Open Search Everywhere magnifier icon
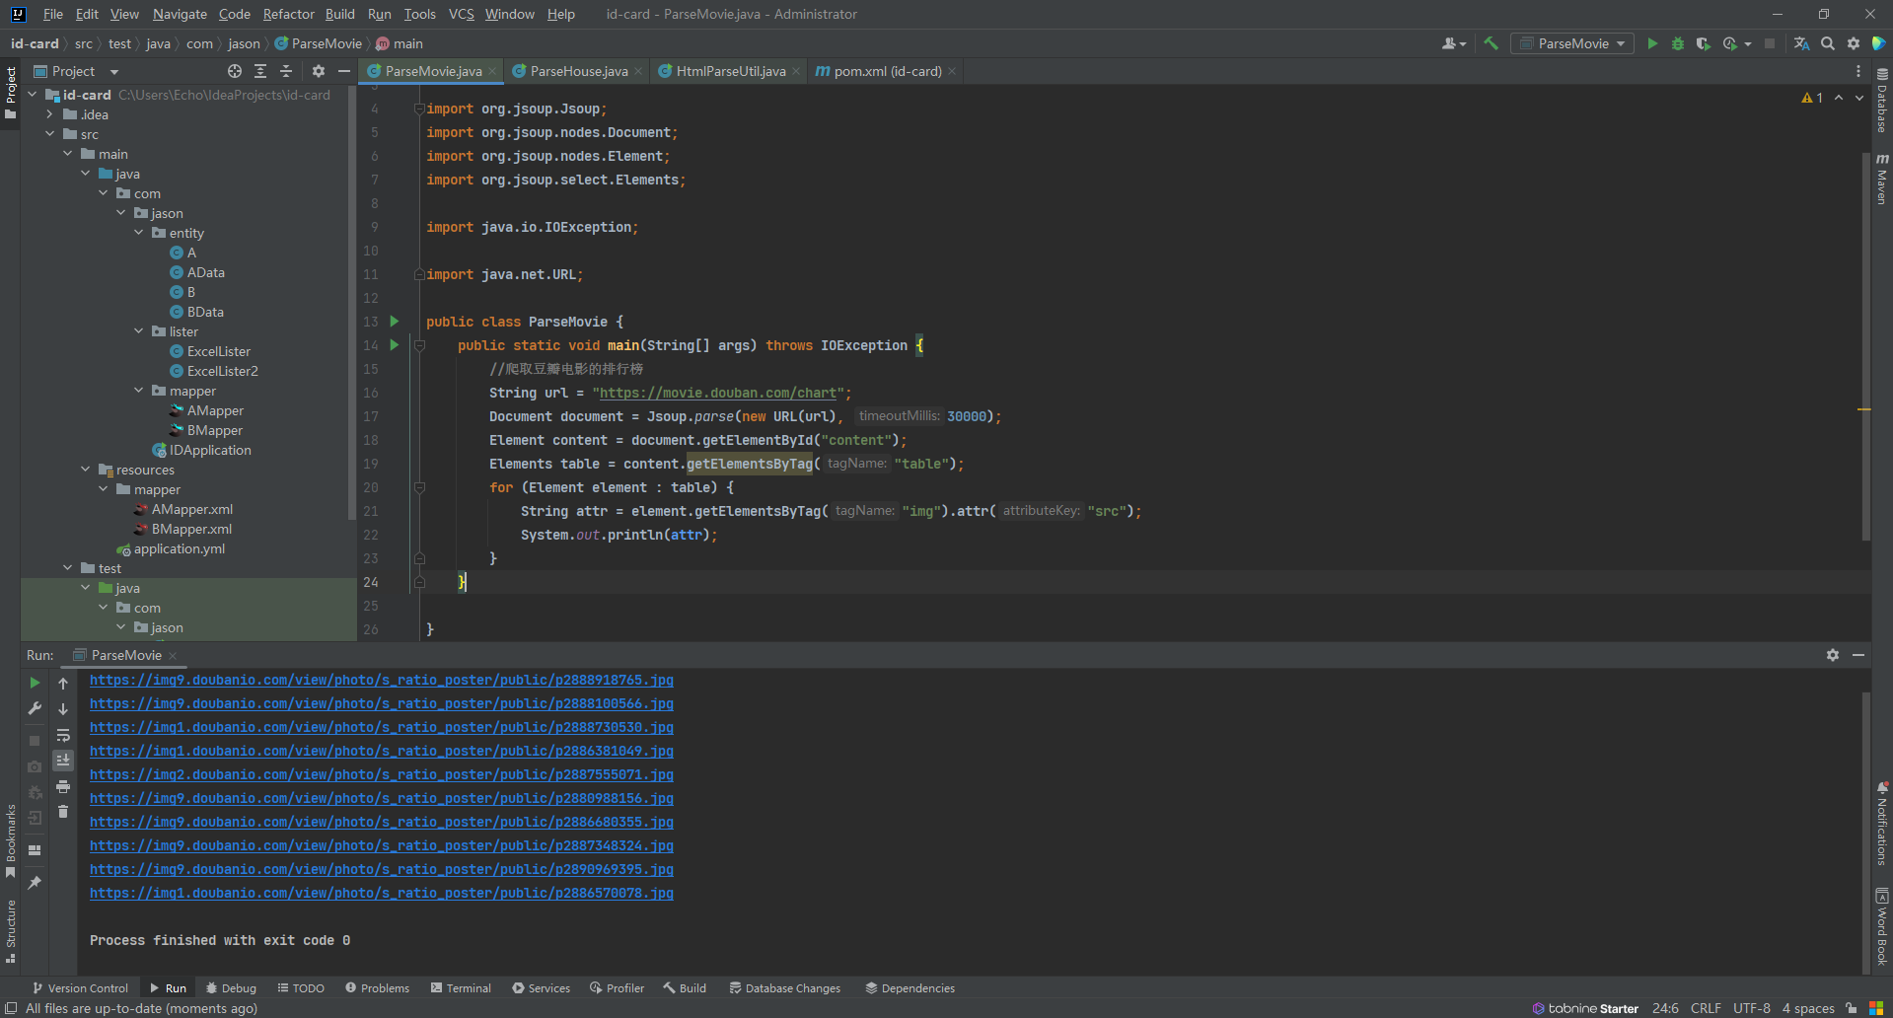Image resolution: width=1893 pixels, height=1018 pixels. pyautogui.click(x=1828, y=43)
